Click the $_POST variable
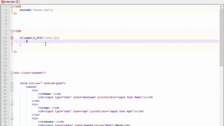This screenshot has height=126, width=224. pyautogui.click(x=38, y=38)
